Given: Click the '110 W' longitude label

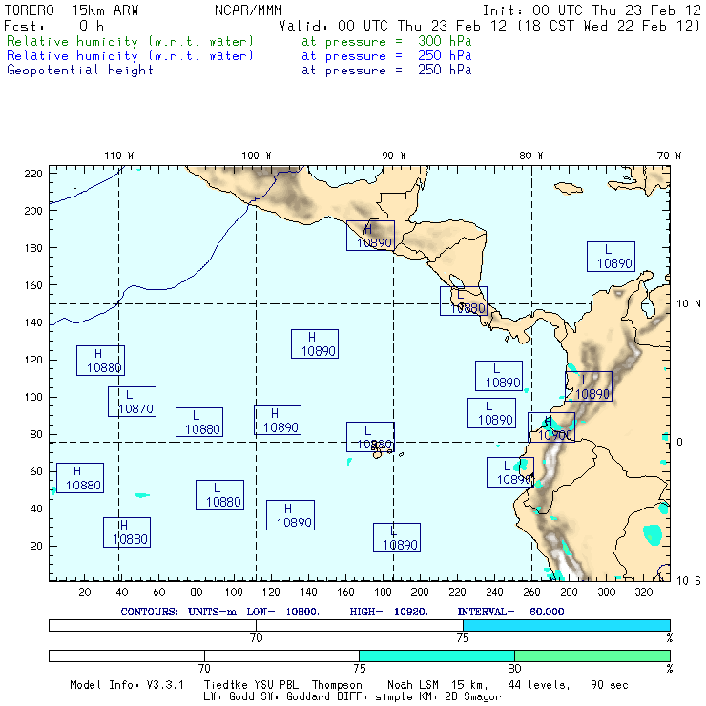Looking at the screenshot, I should [x=119, y=156].
